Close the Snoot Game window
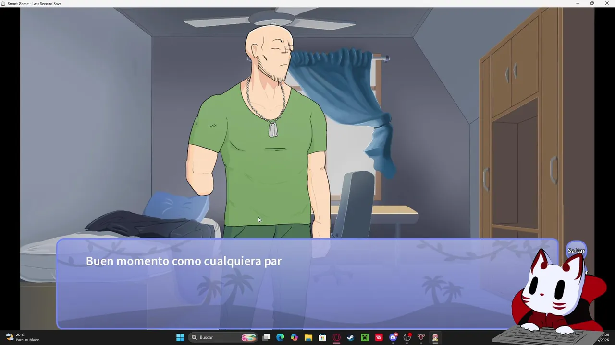Viewport: 615px width, 345px height. pyautogui.click(x=607, y=3)
